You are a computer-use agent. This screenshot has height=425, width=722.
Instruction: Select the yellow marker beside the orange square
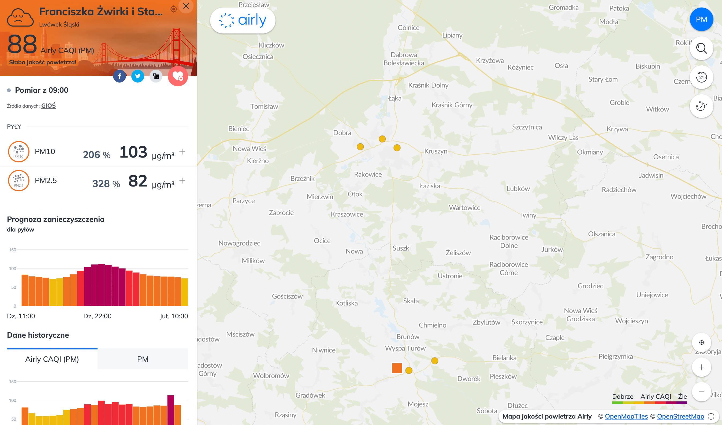409,371
